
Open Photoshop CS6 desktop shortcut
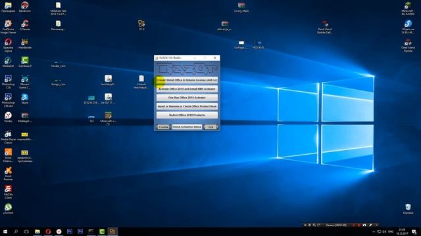(8, 81)
